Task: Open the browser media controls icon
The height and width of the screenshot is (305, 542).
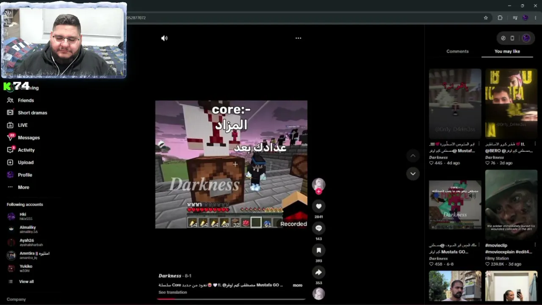Action: coord(515,18)
